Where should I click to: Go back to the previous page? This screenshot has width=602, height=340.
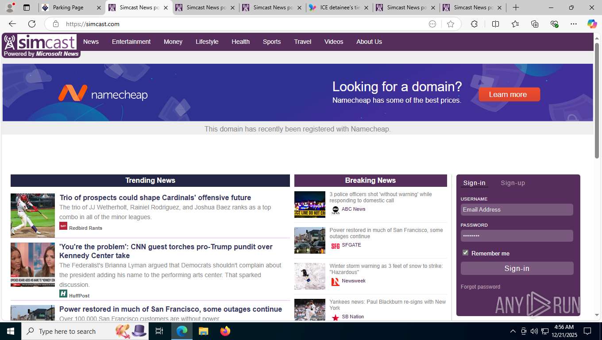tap(12, 24)
